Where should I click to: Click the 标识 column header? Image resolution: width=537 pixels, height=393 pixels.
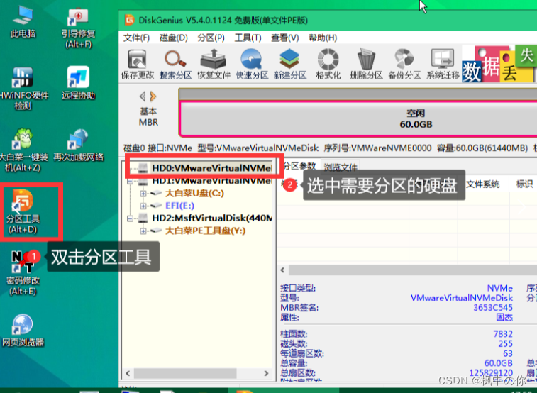click(524, 184)
